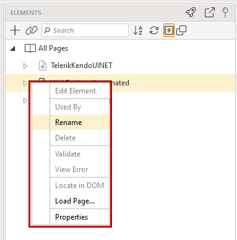Expand the TelerikKendoUINET node
Viewport: 237px width, 240px height.
[25, 66]
